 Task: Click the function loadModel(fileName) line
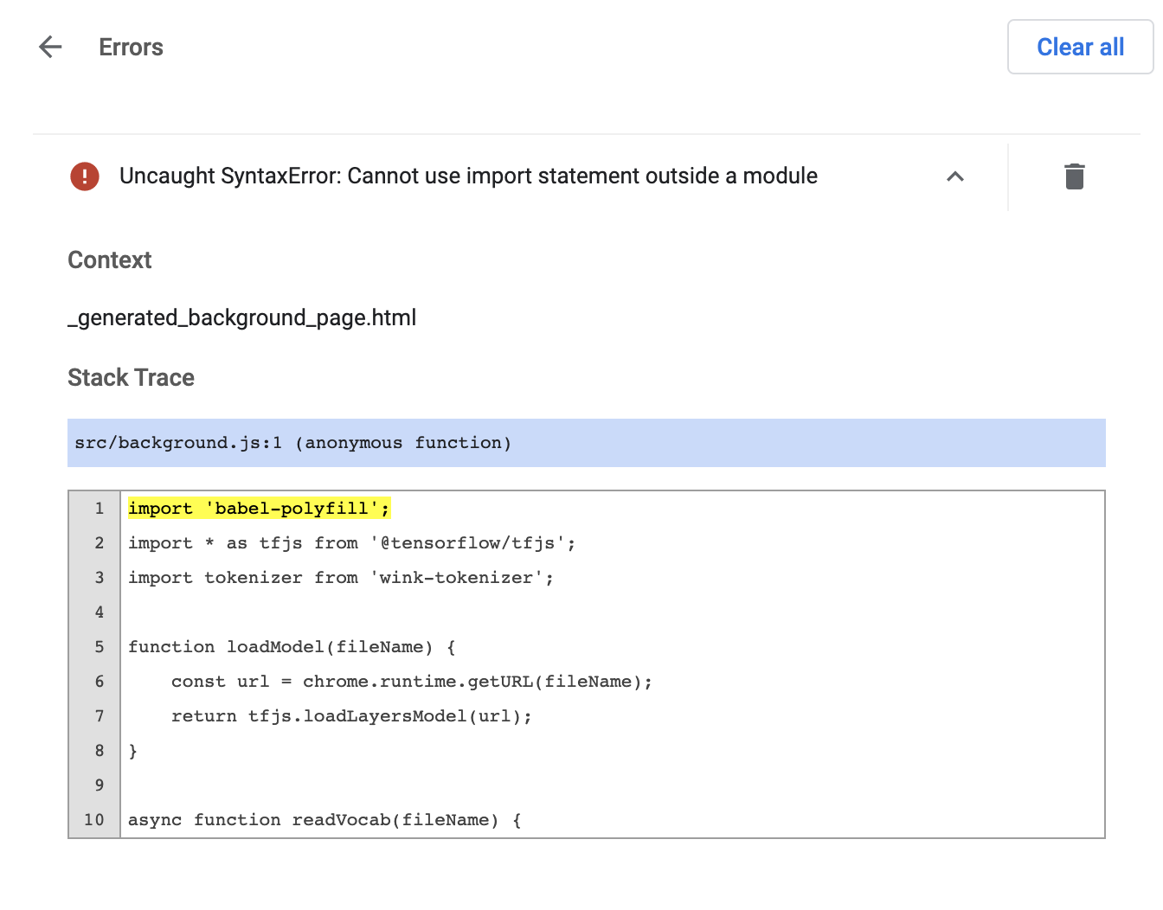tap(292, 647)
